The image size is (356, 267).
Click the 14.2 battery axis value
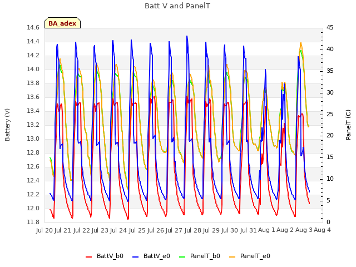click(x=33, y=56)
